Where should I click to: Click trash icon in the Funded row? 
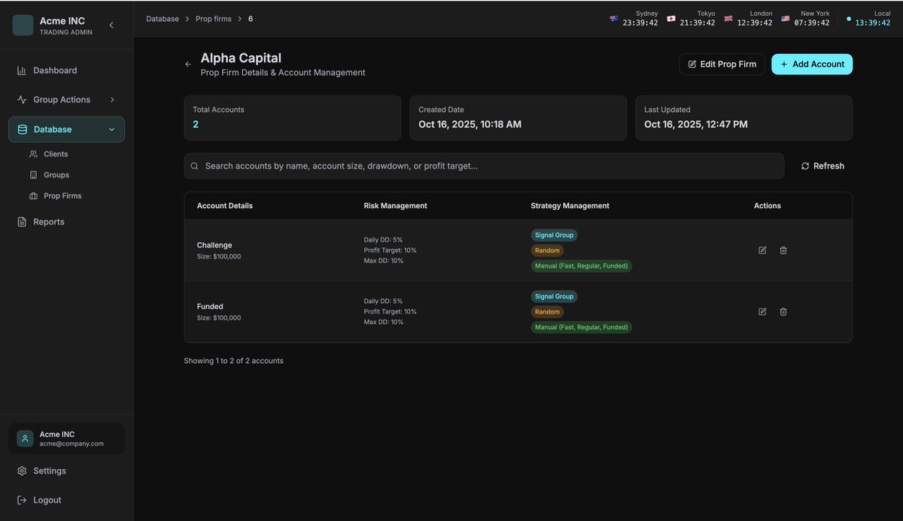click(783, 311)
